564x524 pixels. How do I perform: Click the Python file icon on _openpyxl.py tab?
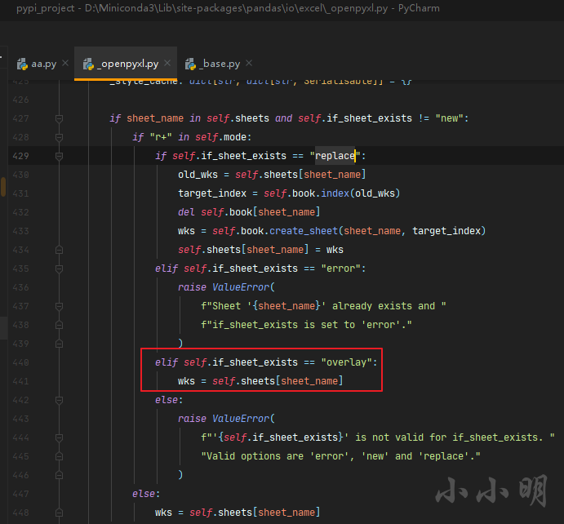pyautogui.click(x=88, y=64)
